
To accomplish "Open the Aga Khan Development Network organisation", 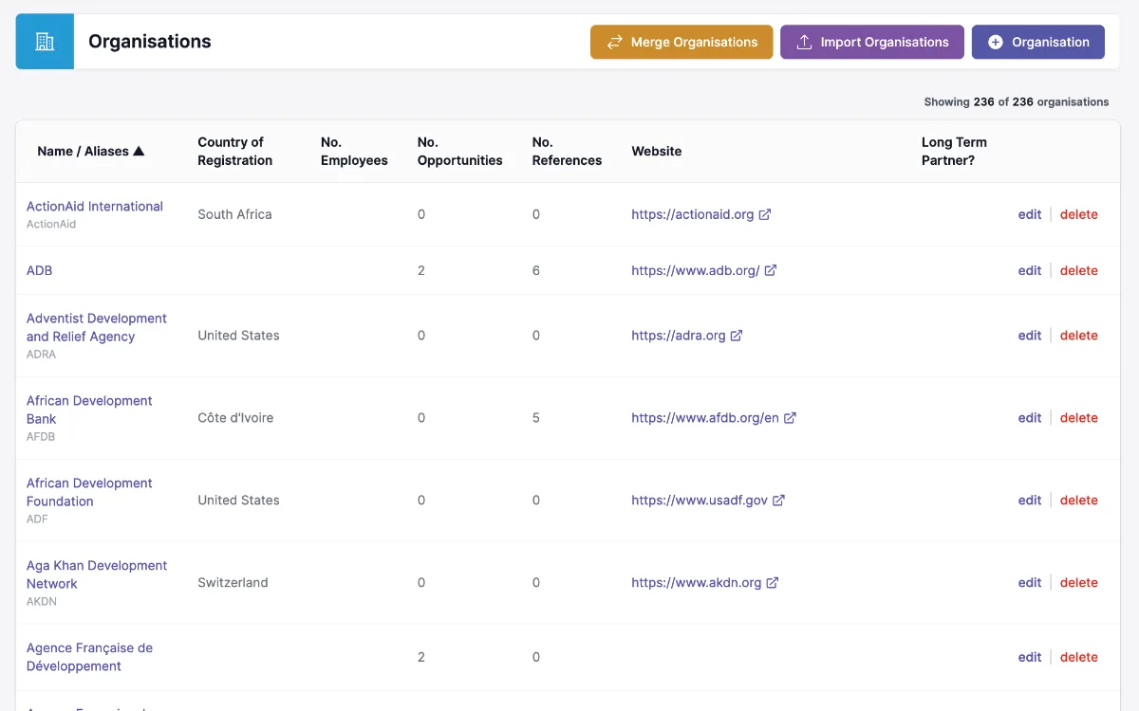I will tap(97, 574).
